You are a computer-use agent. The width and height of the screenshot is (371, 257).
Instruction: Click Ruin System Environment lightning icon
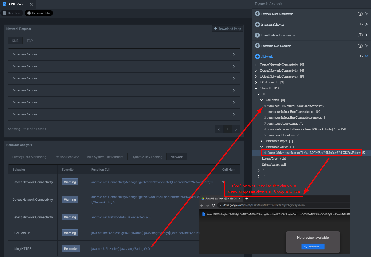point(257,35)
